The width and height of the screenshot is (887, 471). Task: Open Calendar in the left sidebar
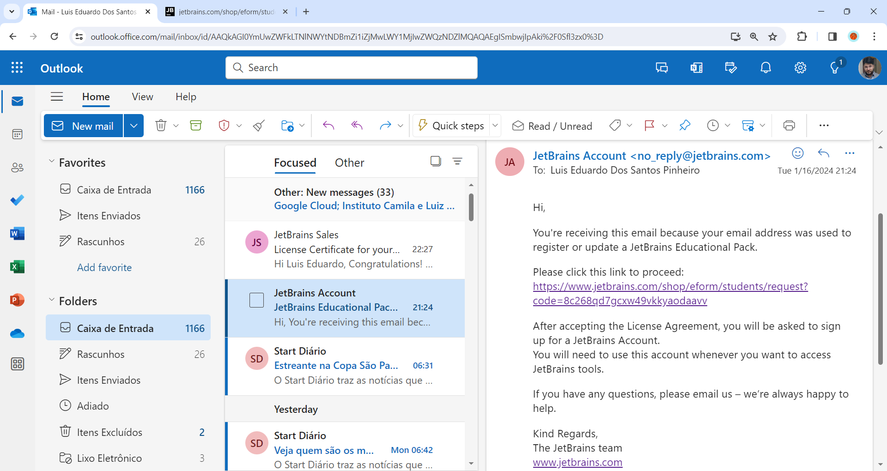point(18,134)
